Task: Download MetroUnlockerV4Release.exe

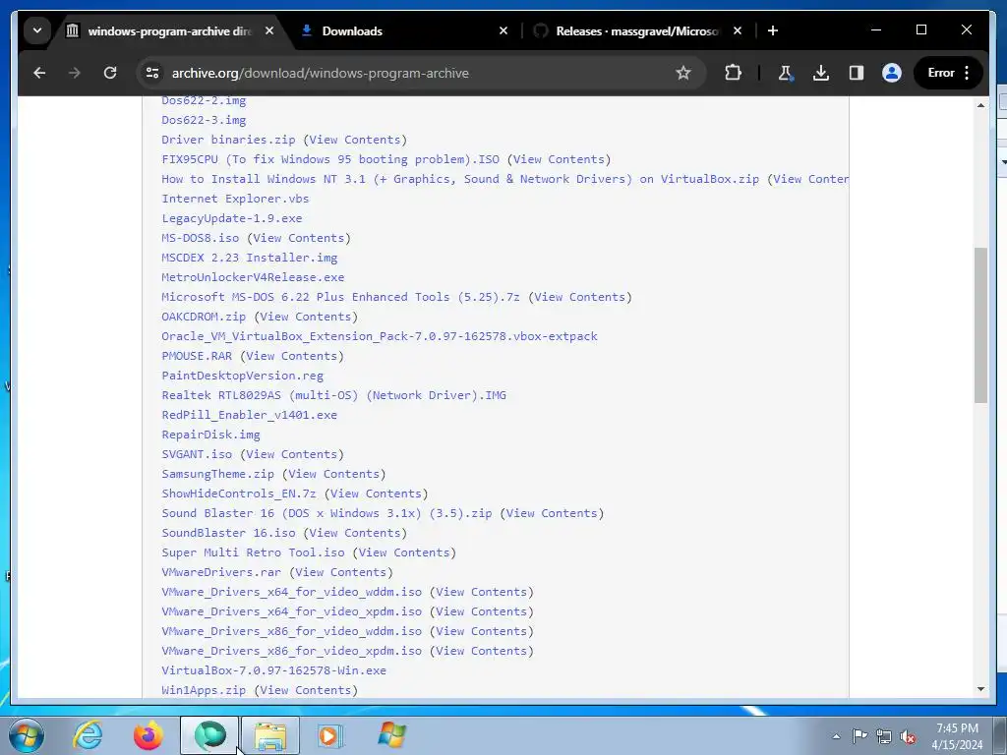Action: [253, 277]
